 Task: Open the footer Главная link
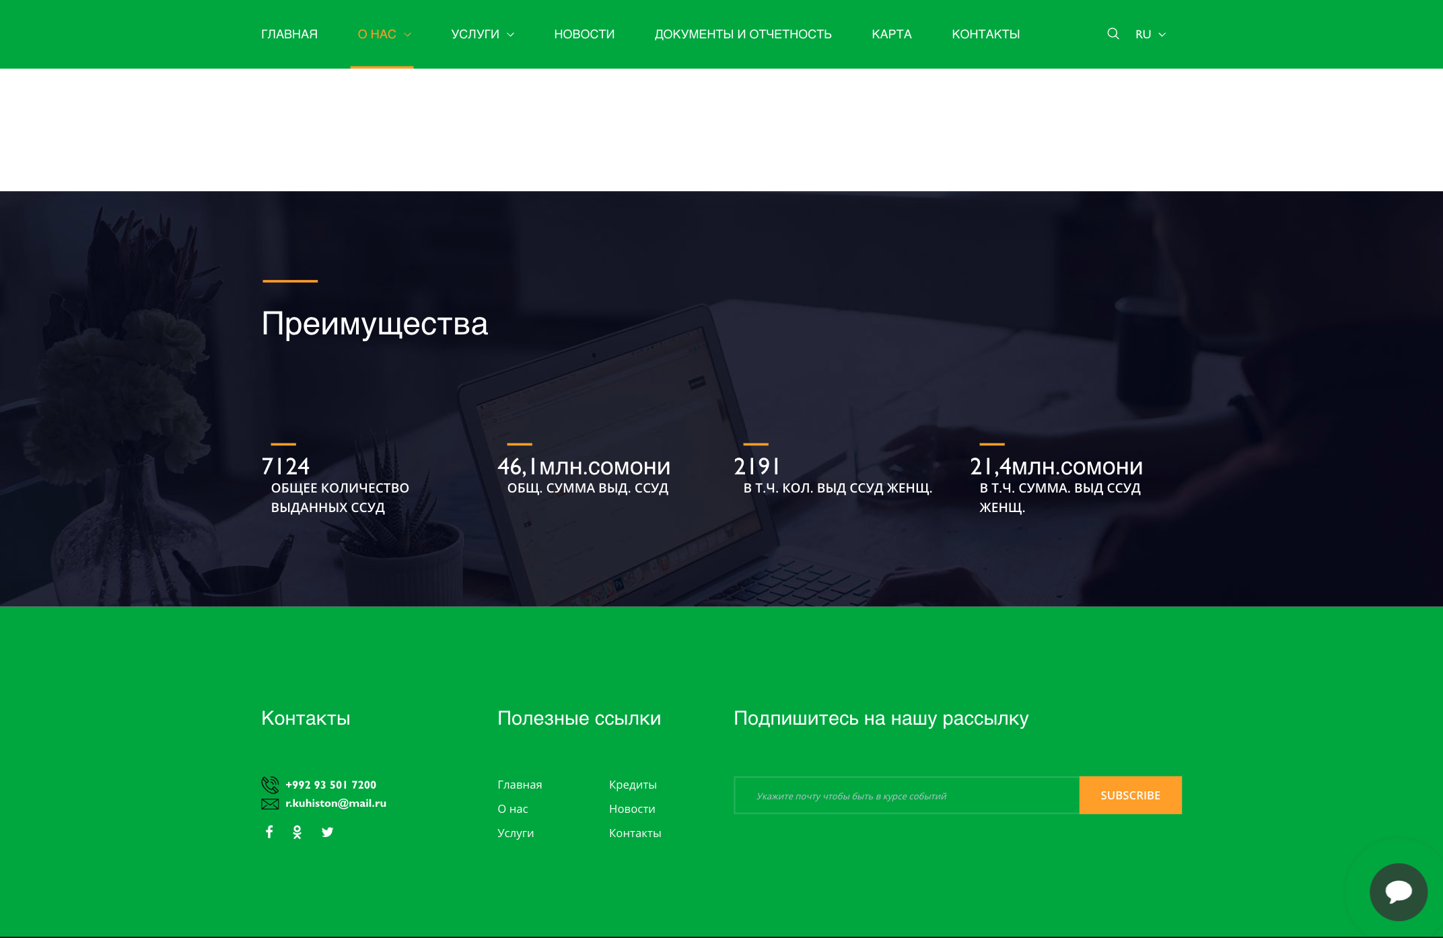[520, 785]
